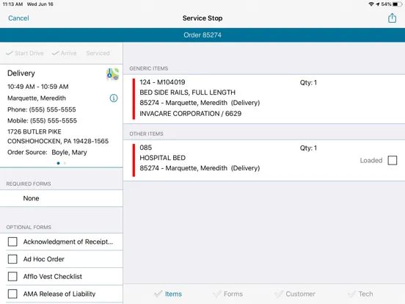
Task: Tap the Start Drive checkmark step
Action: point(25,54)
